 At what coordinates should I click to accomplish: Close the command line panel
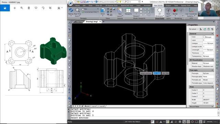(68, 109)
